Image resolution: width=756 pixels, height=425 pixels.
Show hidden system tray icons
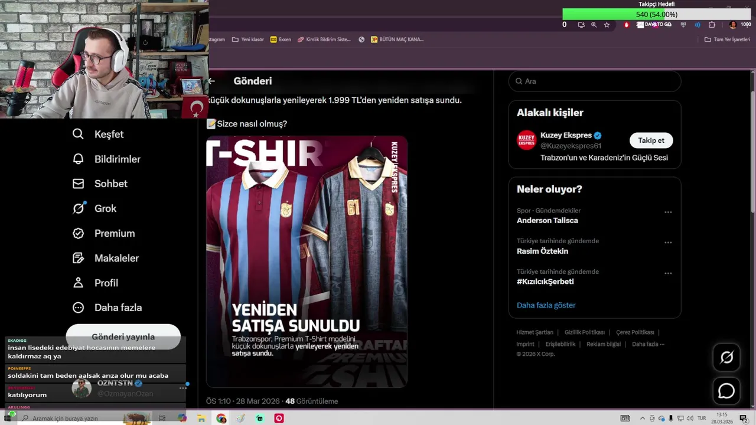pyautogui.click(x=642, y=419)
